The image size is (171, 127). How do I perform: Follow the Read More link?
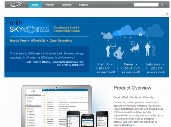[x=128, y=125]
